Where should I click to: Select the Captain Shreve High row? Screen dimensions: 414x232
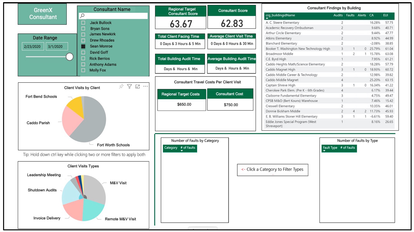point(329,85)
